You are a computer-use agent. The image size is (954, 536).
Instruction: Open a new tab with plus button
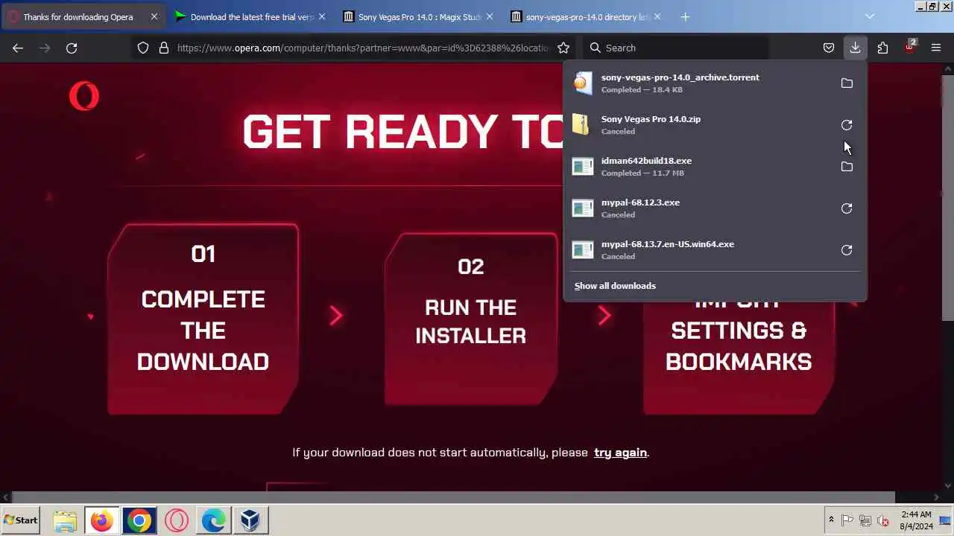685,16
